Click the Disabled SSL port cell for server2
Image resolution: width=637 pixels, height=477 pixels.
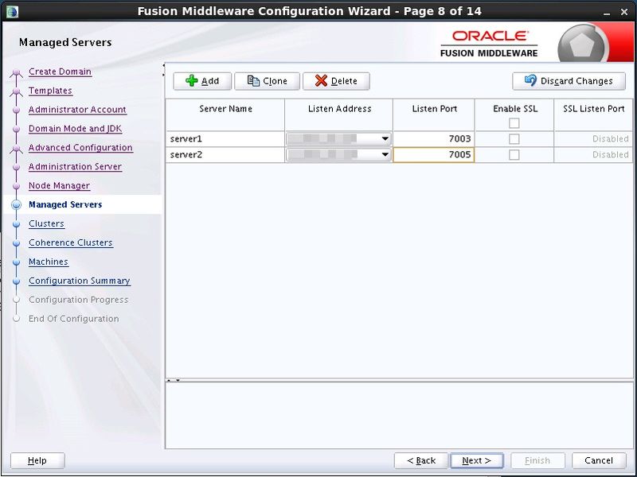[x=593, y=154]
